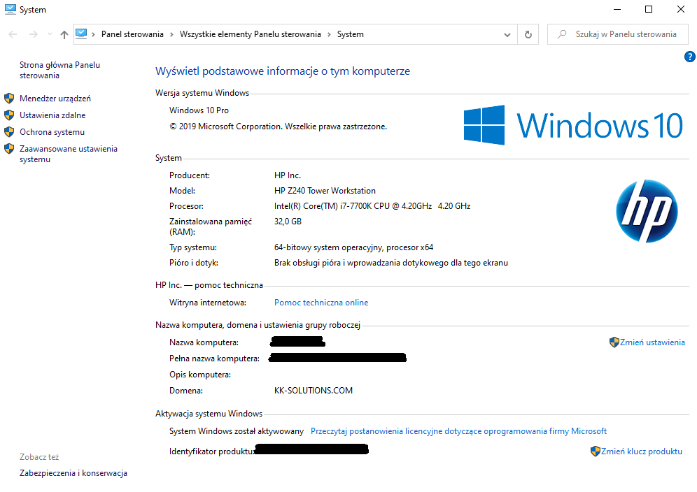Click the 32,0 GB RAM value

(x=288, y=221)
